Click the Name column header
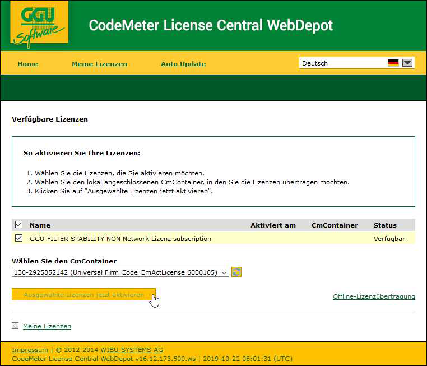 (40, 225)
